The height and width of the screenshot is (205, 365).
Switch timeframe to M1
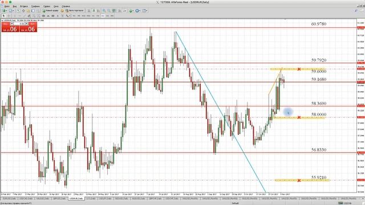(x=74, y=16)
